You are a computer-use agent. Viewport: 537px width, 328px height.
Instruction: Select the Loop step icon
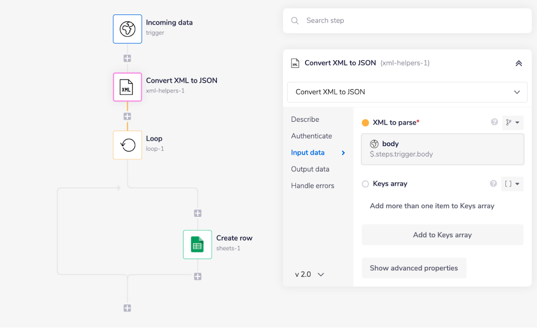tap(127, 145)
